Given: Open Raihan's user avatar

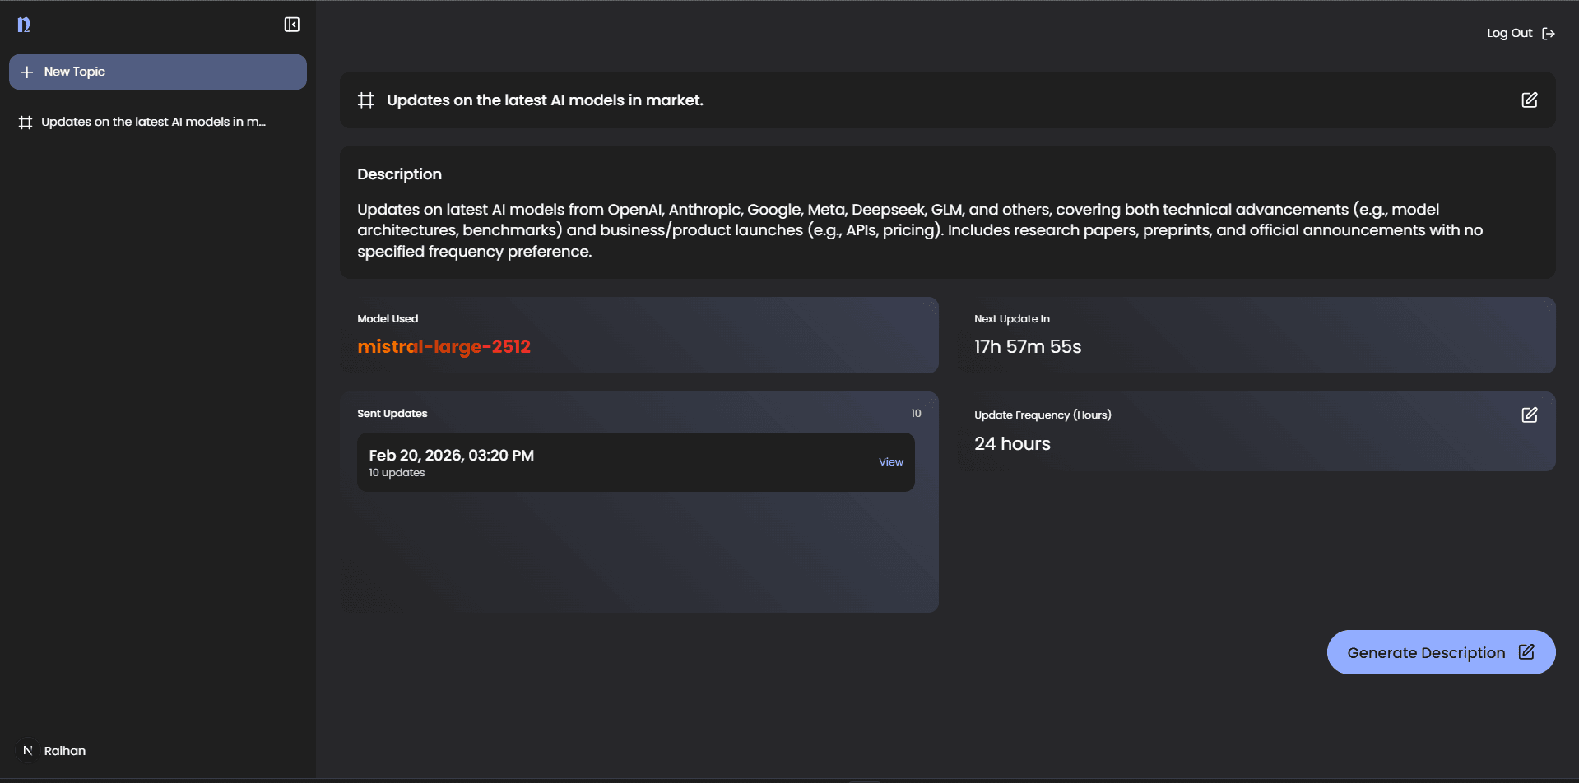Looking at the screenshot, I should [x=28, y=750].
